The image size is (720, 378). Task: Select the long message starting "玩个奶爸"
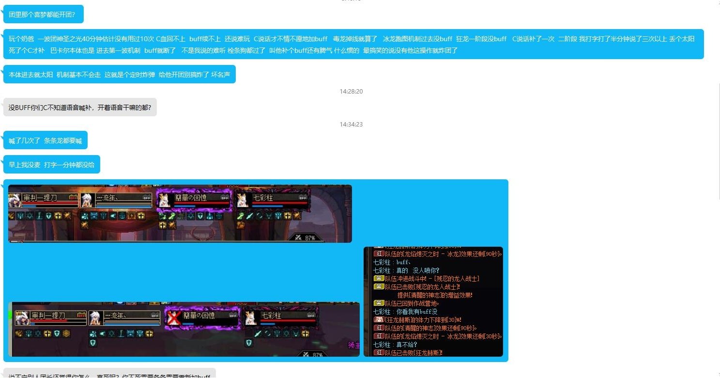[x=353, y=44]
